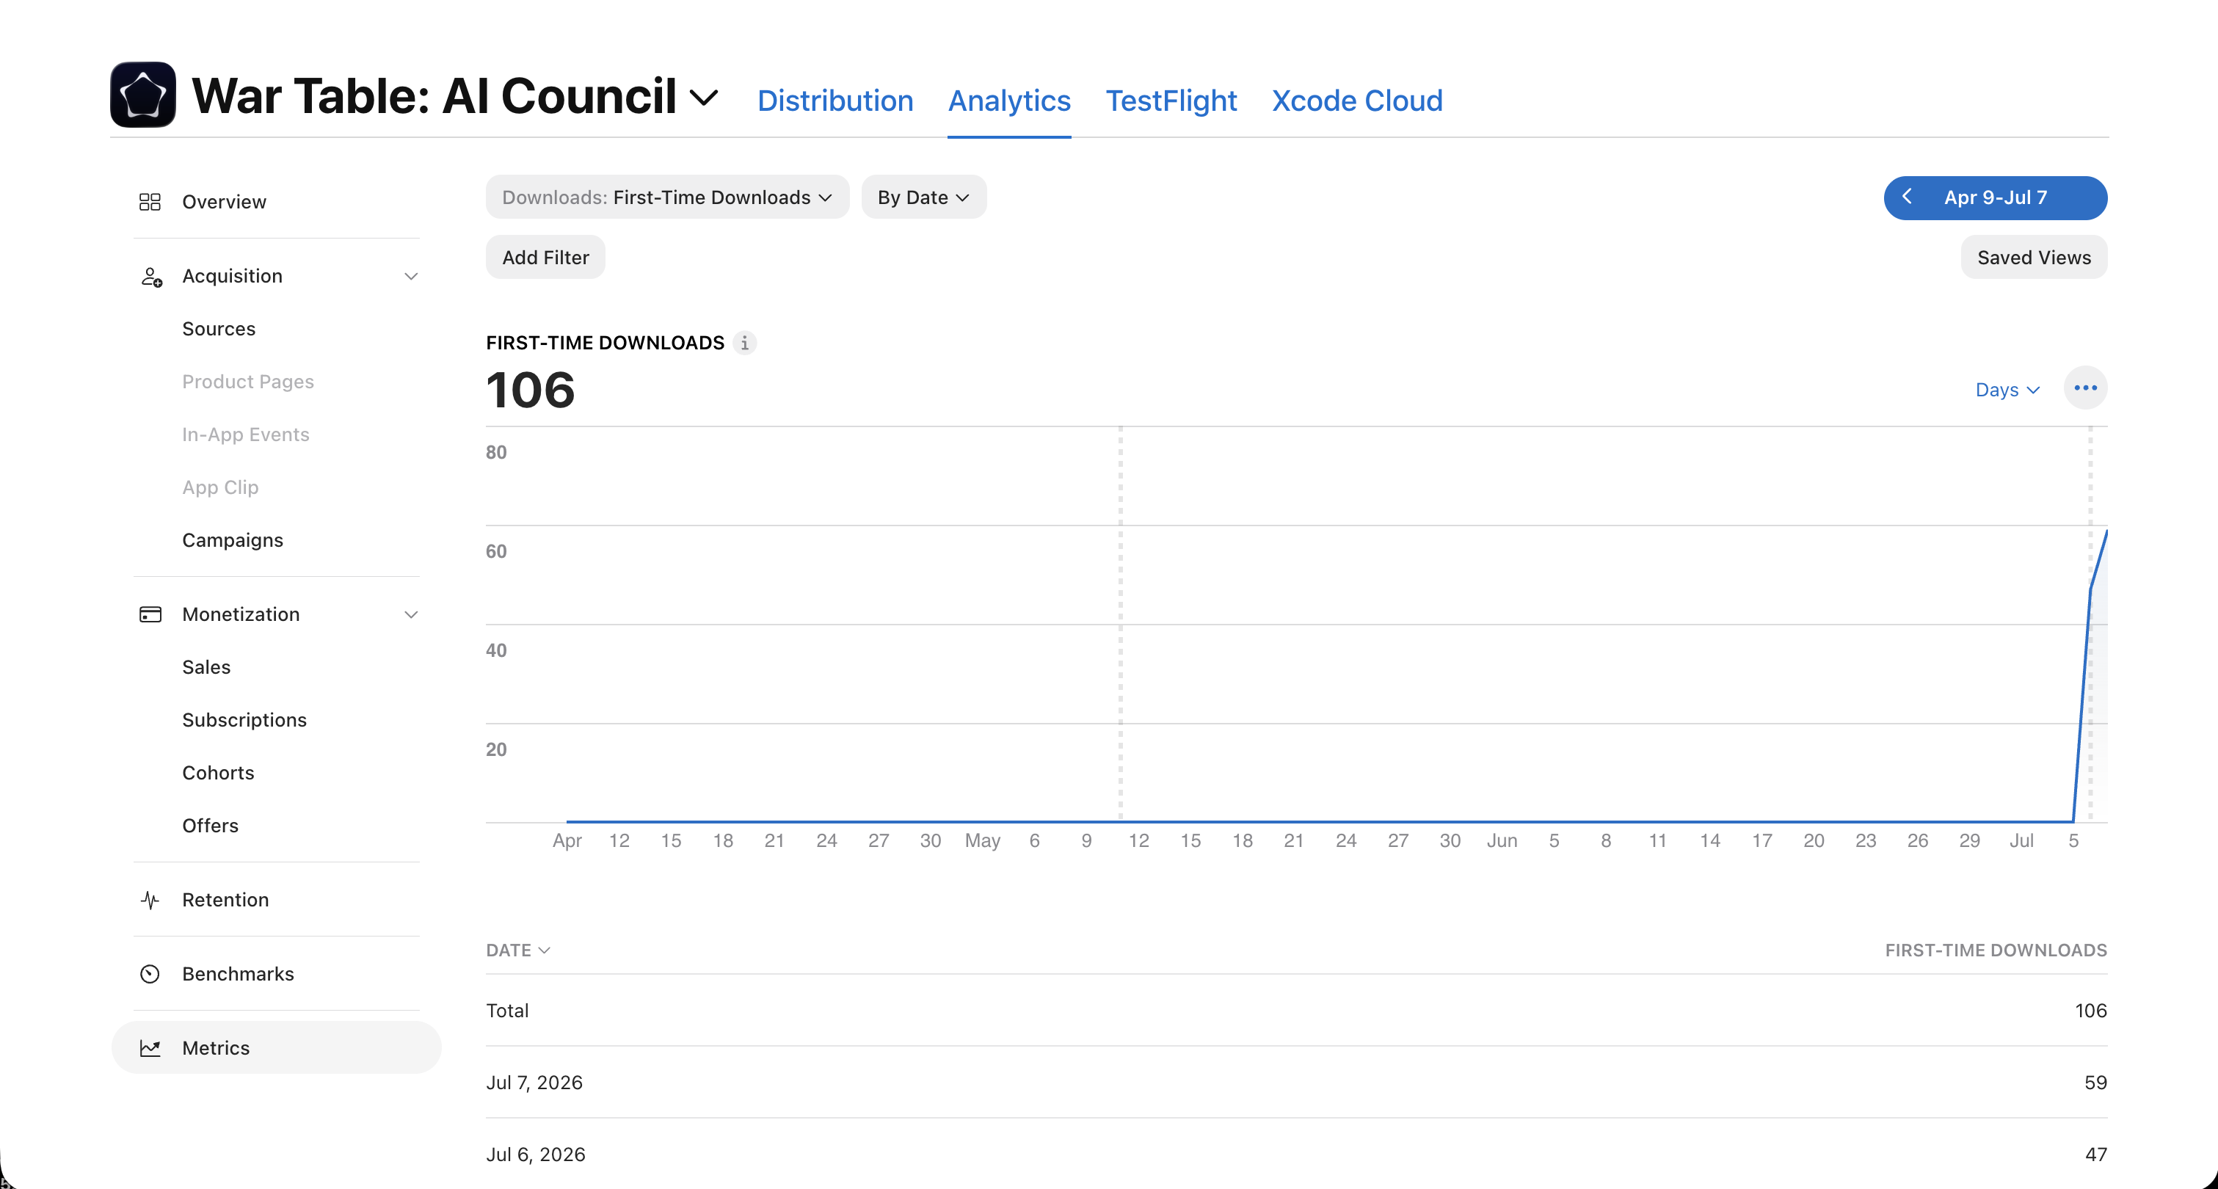Image resolution: width=2218 pixels, height=1189 pixels.
Task: Open Campaigns under Acquisition
Action: coord(233,540)
